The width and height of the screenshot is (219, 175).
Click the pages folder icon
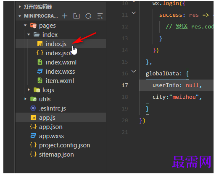click(33, 26)
